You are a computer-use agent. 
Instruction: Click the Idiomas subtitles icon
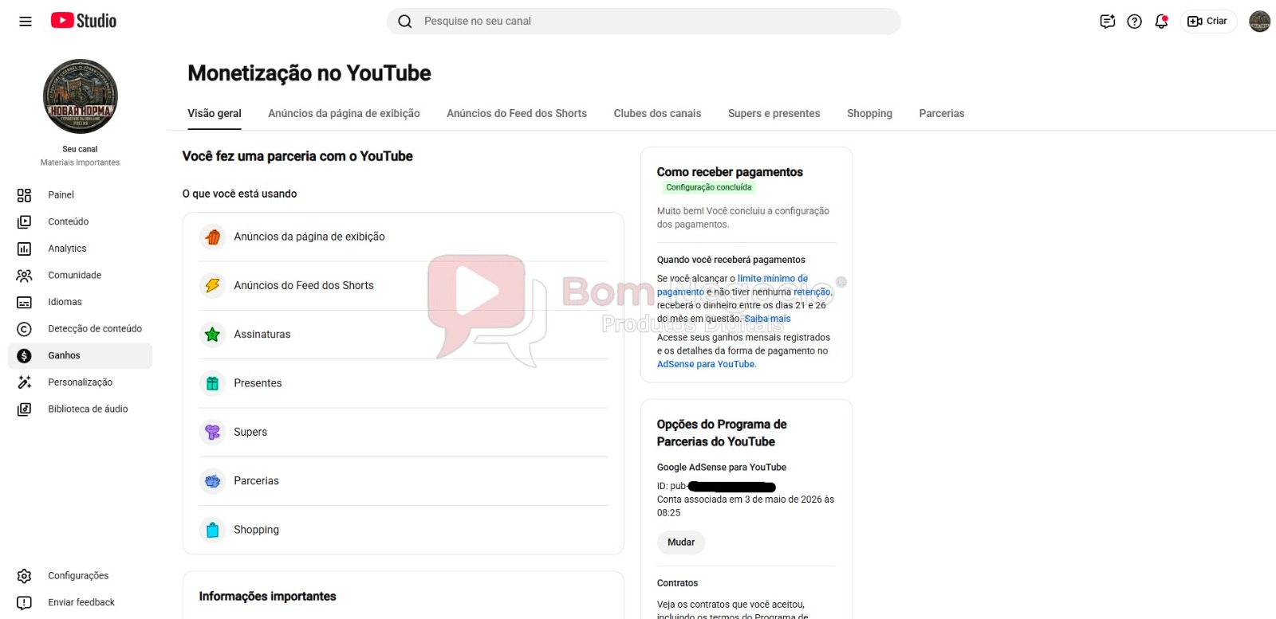tap(25, 302)
